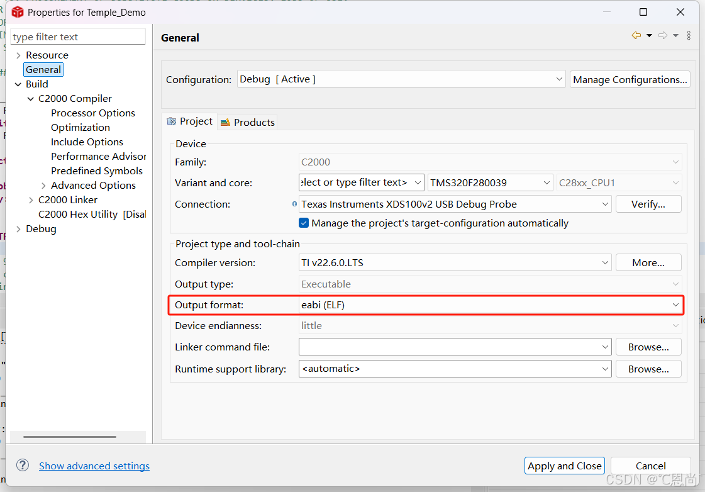Select Performance Advisor tree item
Viewport: 705px width, 492px height.
click(x=99, y=156)
